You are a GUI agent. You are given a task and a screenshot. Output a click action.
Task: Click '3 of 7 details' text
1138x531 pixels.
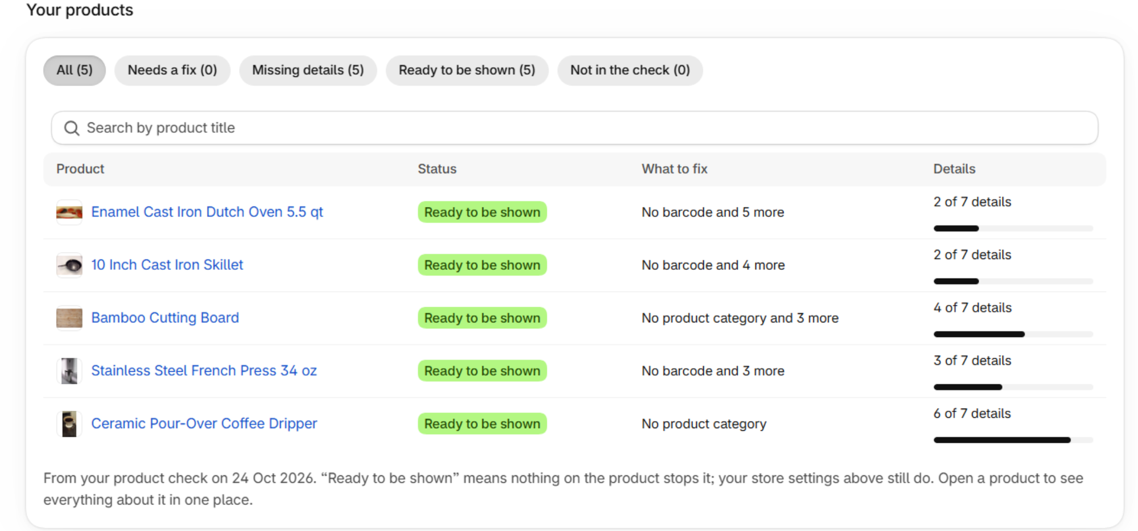tap(972, 361)
